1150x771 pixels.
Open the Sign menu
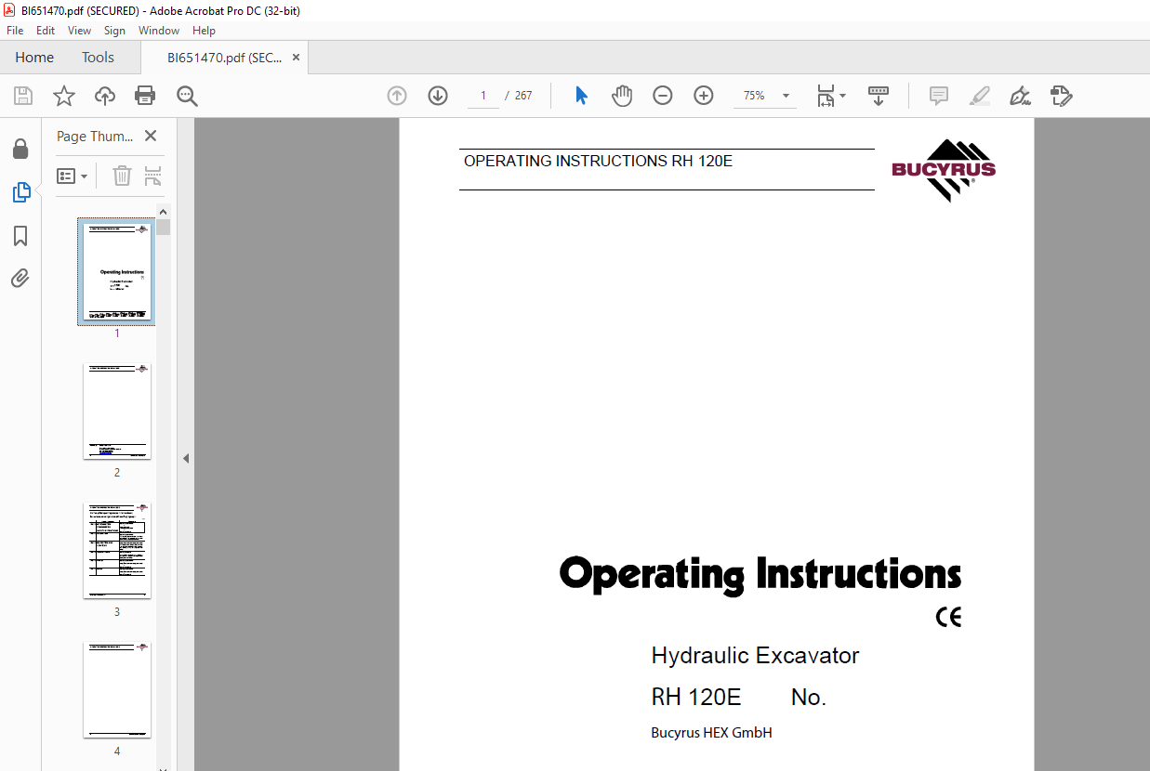(x=114, y=31)
